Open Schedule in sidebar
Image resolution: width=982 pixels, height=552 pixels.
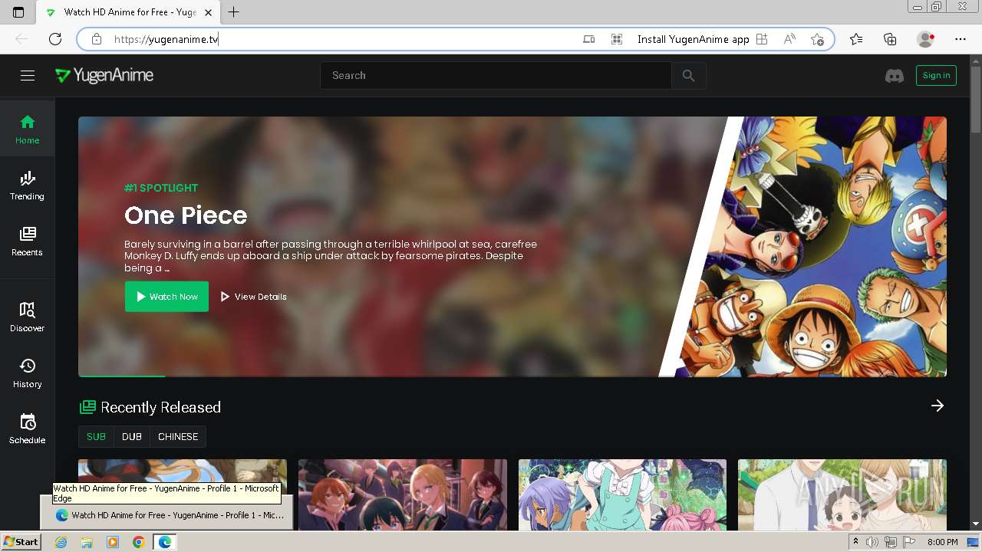click(27, 429)
